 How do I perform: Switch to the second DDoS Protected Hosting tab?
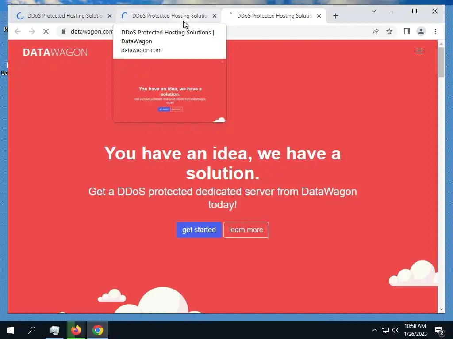[169, 16]
